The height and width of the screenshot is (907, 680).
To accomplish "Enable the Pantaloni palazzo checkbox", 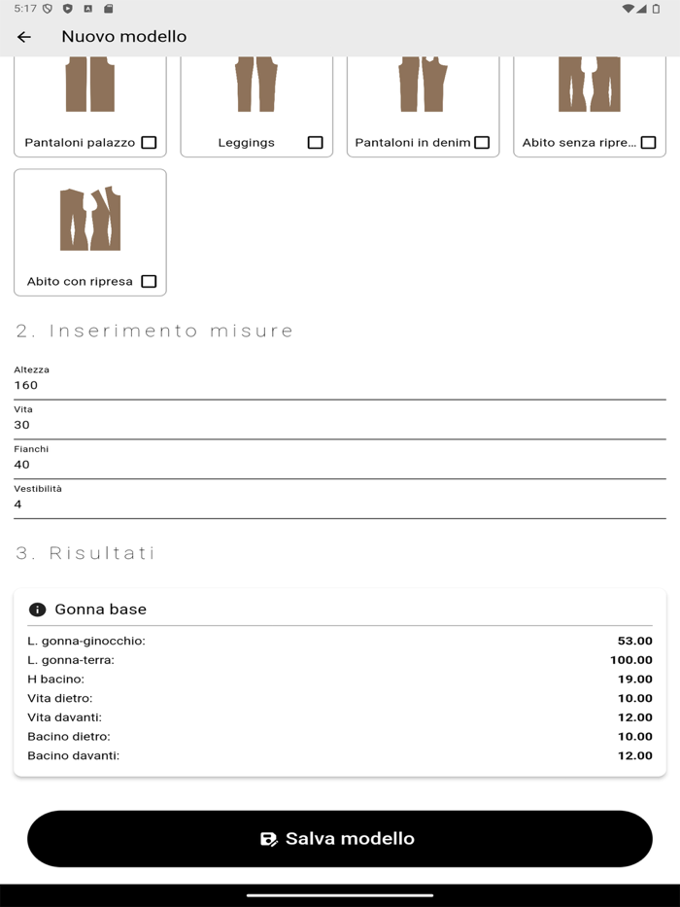I will (148, 142).
